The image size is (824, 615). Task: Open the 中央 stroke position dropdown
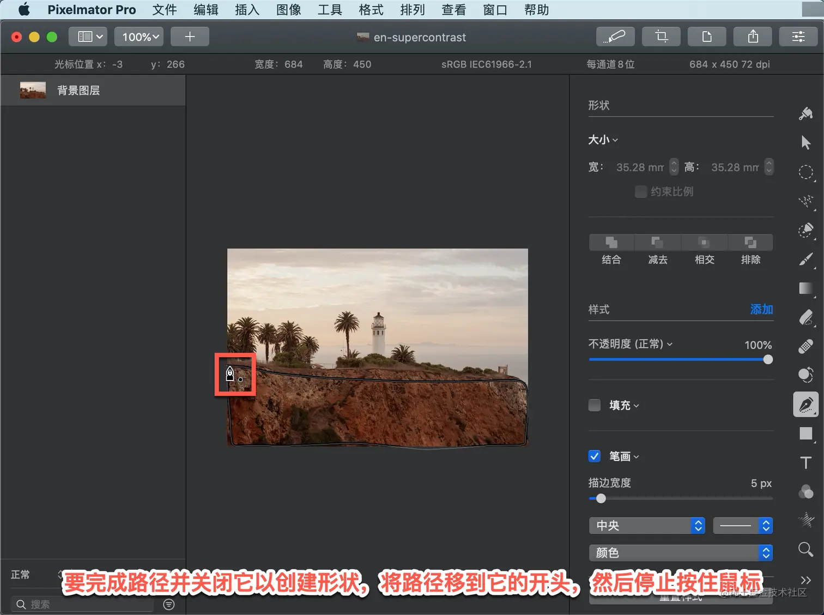[647, 526]
